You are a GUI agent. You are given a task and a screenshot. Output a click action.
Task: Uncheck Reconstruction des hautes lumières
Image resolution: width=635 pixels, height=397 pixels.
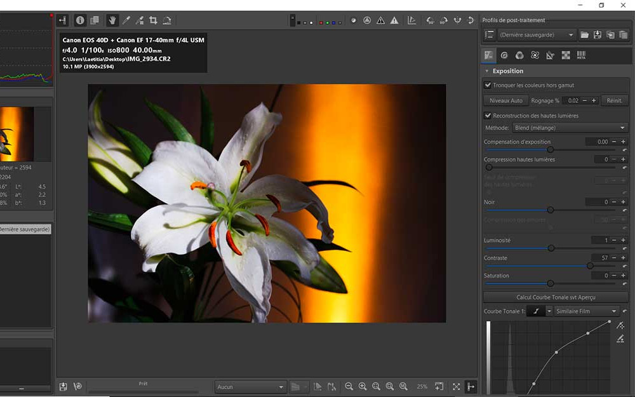pyautogui.click(x=488, y=116)
